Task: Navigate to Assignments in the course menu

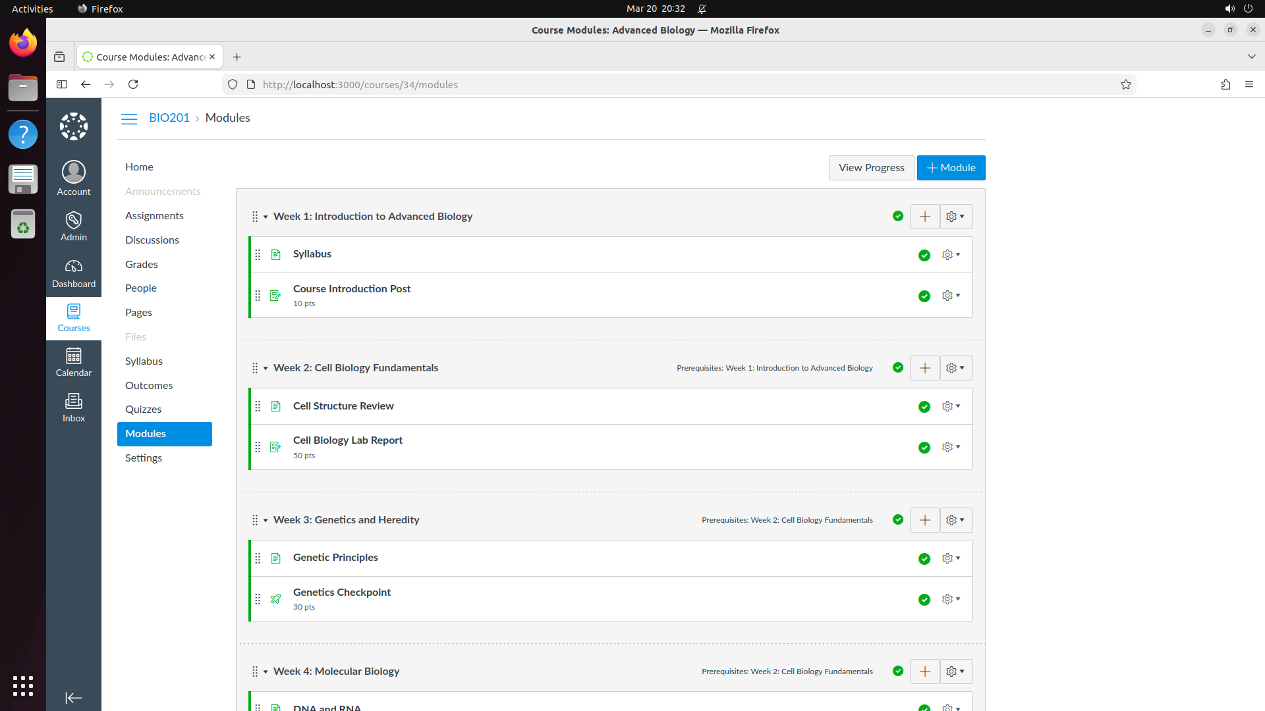Action: coord(154,215)
